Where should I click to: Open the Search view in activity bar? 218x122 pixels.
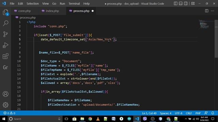click(5, 23)
